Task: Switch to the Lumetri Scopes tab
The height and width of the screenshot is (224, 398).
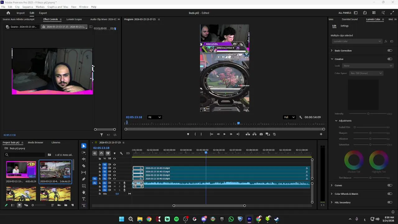Action: [x=74, y=19]
